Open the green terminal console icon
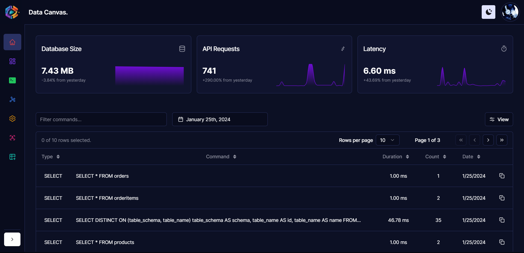Image resolution: width=524 pixels, height=253 pixels. click(12, 80)
